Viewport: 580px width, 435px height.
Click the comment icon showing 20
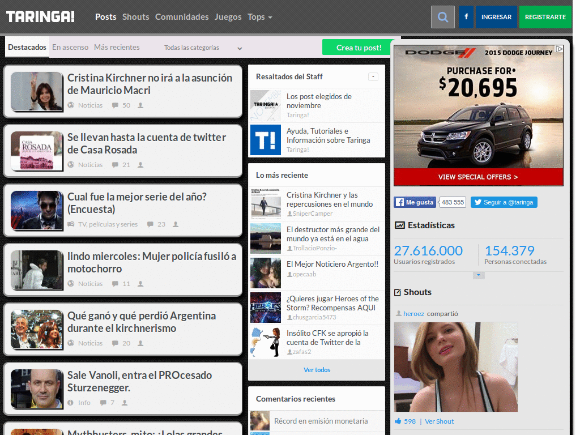[115, 343]
